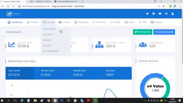Click the green shield extension icon
The width and height of the screenshot is (183, 103).
click(x=170, y=6)
